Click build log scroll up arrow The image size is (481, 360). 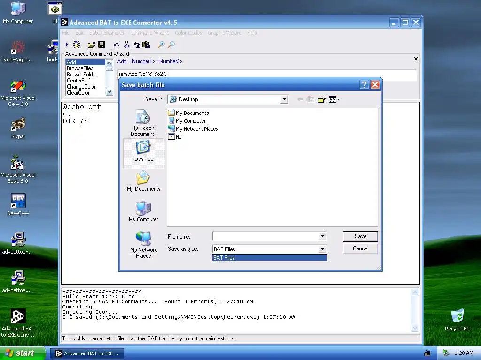[x=415, y=292]
